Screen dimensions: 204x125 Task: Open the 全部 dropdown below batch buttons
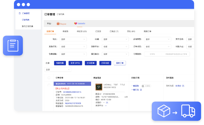click(x=58, y=70)
